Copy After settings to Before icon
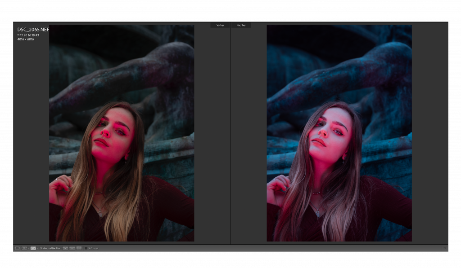The width and height of the screenshot is (461, 268). pos(72,248)
